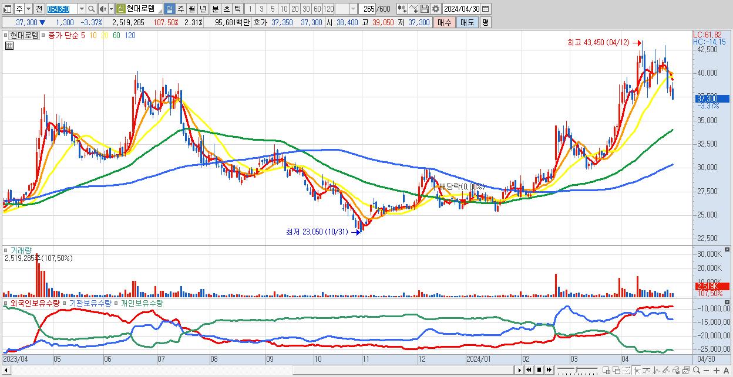Rewind the chart replay
The image size is (733, 377).
(x=529, y=370)
